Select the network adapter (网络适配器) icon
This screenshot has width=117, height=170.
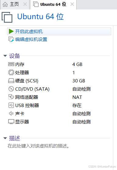coord(11,97)
